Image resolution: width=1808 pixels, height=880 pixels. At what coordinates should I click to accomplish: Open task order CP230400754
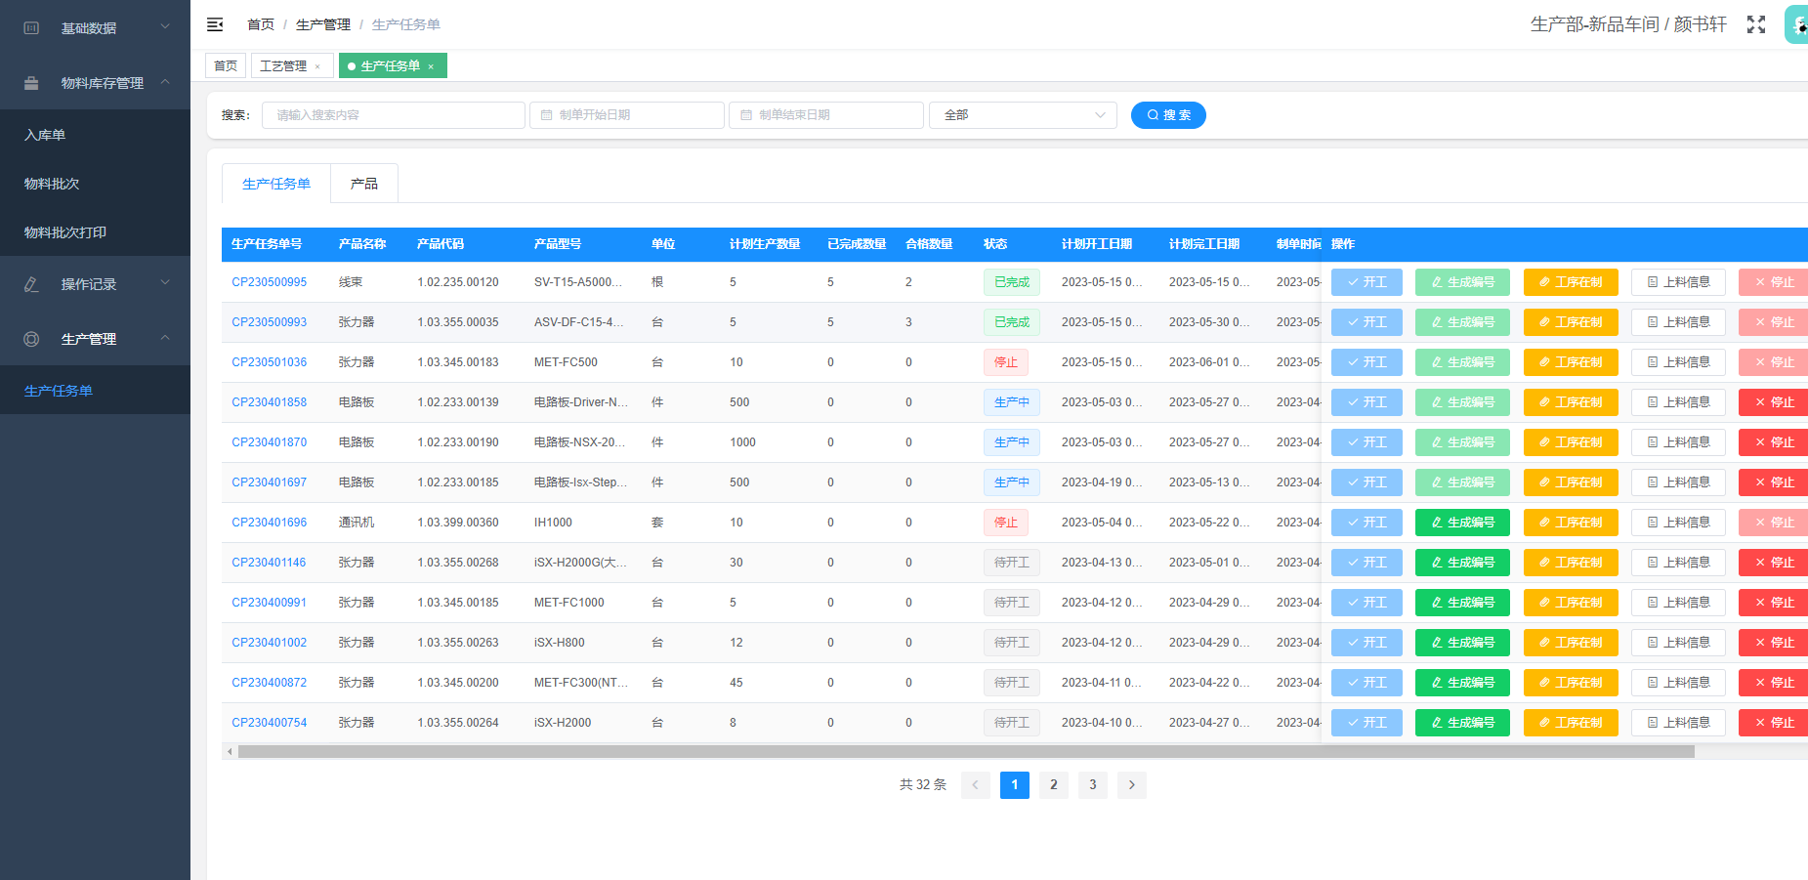(x=269, y=723)
